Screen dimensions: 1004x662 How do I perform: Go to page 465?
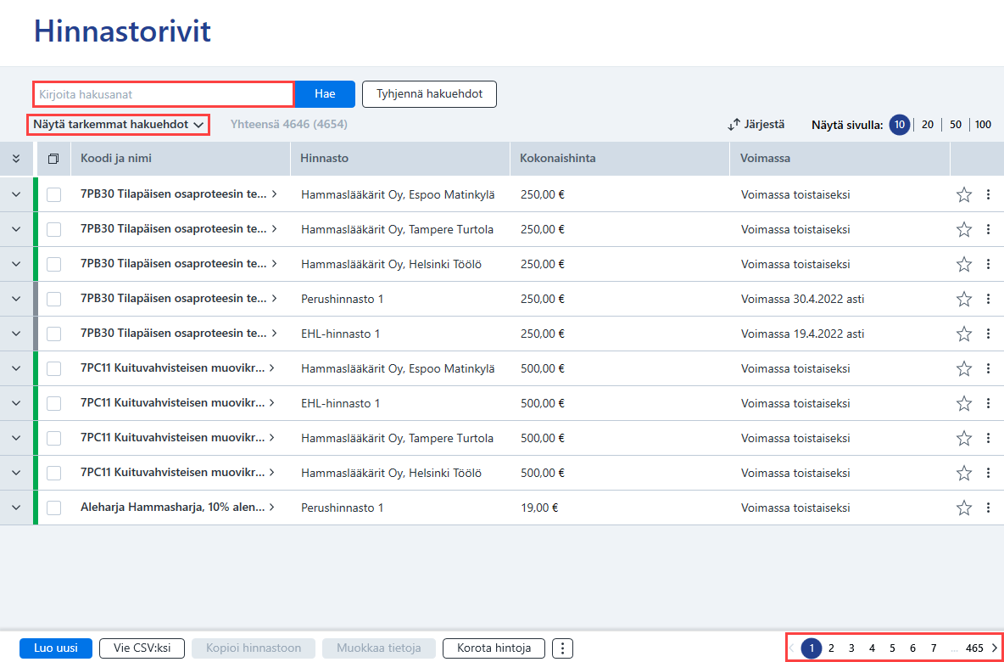[974, 648]
